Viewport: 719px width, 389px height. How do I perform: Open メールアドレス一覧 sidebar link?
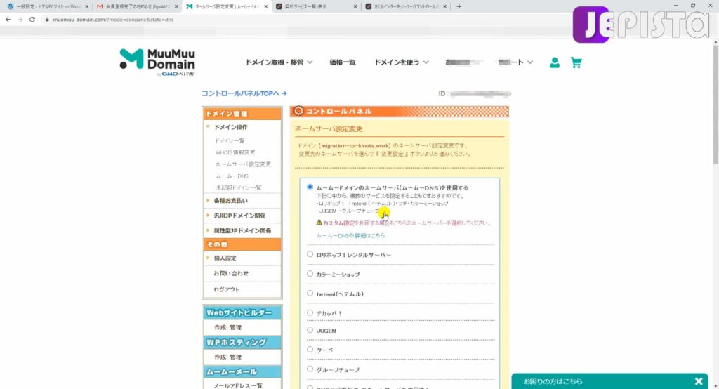click(238, 385)
